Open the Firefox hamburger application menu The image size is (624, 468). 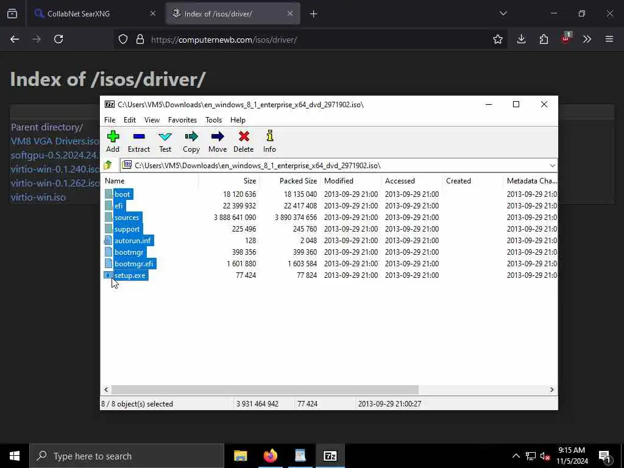tap(609, 39)
